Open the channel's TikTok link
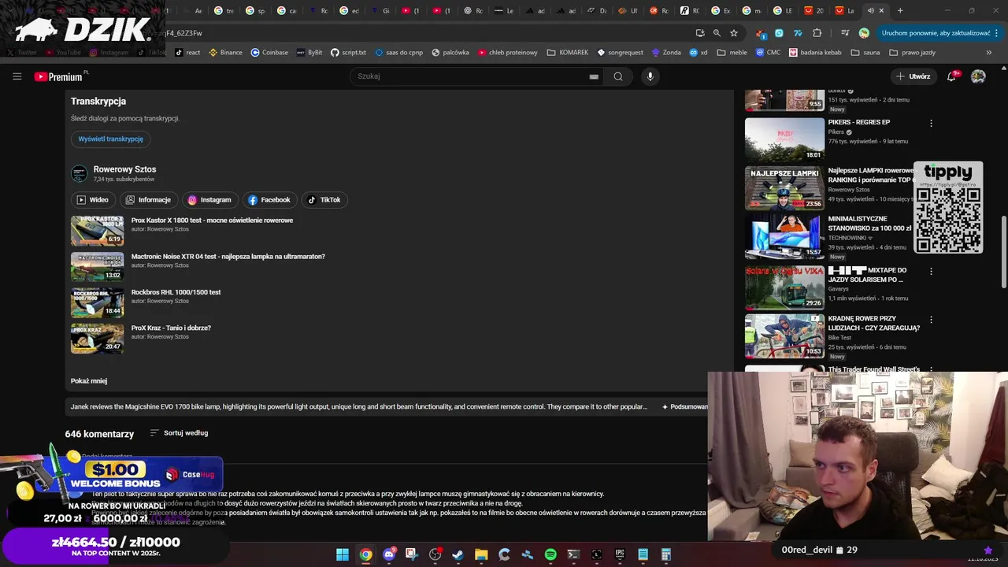The width and height of the screenshot is (1008, 567). pyautogui.click(x=324, y=200)
